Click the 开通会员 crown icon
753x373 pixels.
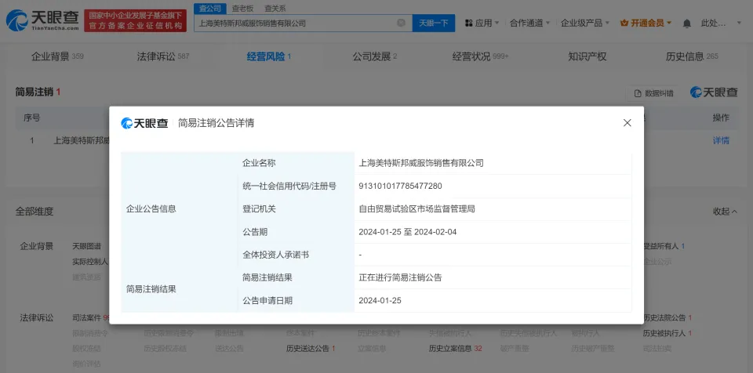(624, 23)
